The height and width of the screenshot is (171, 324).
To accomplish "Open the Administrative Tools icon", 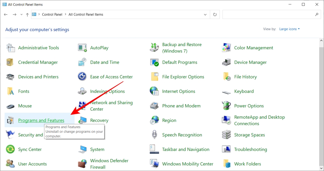I will [x=10, y=48].
